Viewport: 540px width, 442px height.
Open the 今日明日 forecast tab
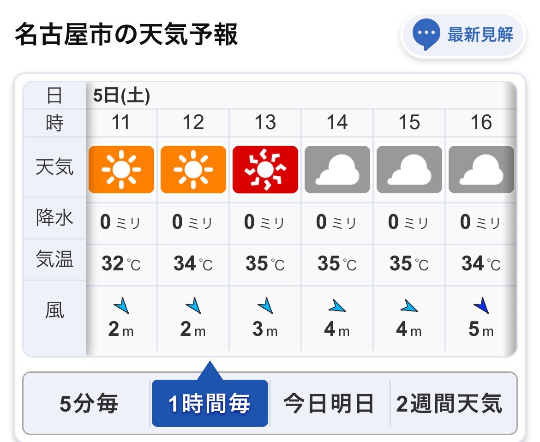(x=329, y=403)
